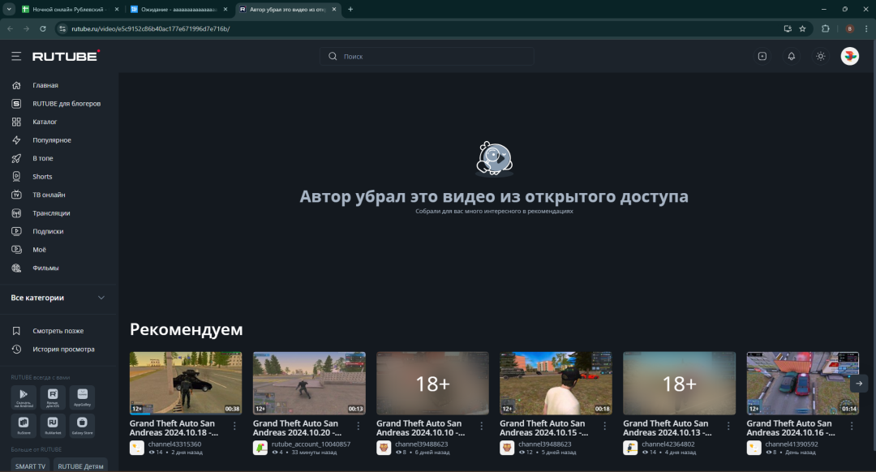This screenshot has height=472, width=876.
Task: Open the Chrome three-dot menu
Action: (866, 28)
